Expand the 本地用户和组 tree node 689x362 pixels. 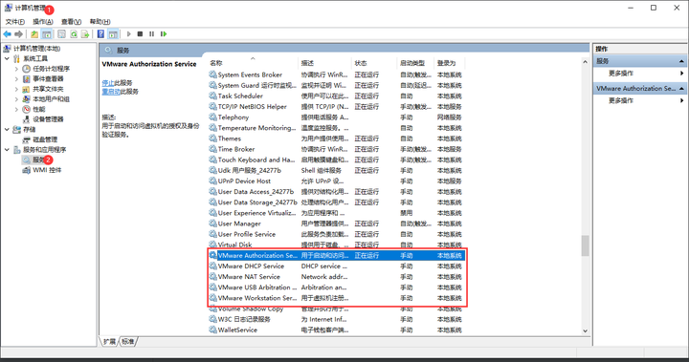tap(16, 99)
